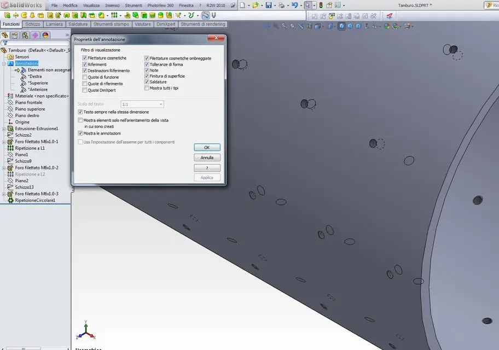Screen dimensions: 499x350
Task: Click the Print icon
Action: pos(282,5)
